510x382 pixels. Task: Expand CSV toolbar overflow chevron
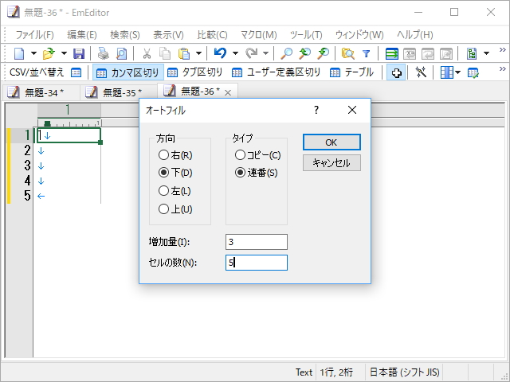click(x=503, y=69)
